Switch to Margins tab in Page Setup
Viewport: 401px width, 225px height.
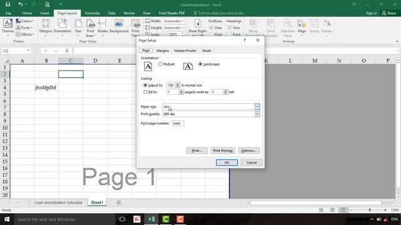pyautogui.click(x=163, y=51)
